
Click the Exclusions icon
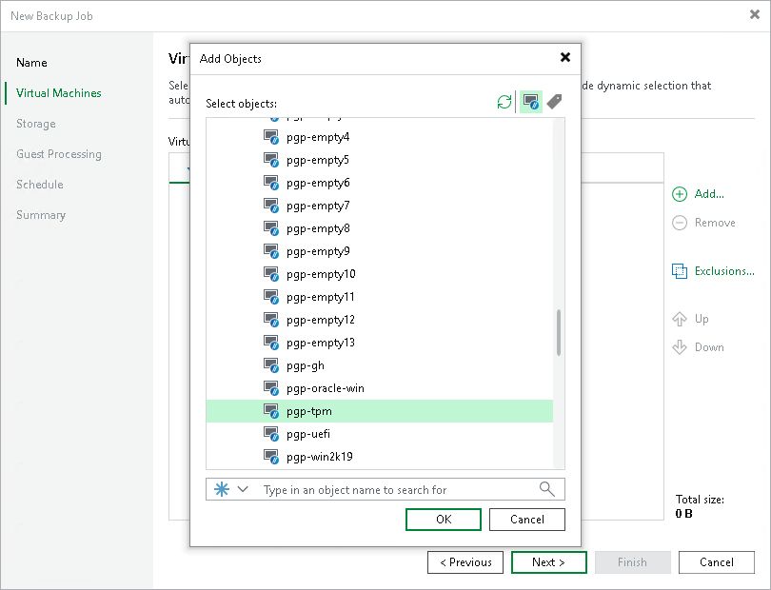coord(680,271)
